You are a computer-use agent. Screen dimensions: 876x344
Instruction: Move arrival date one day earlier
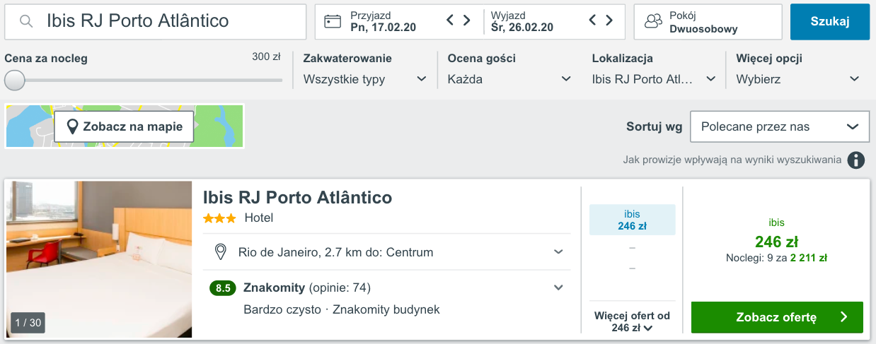click(x=450, y=20)
